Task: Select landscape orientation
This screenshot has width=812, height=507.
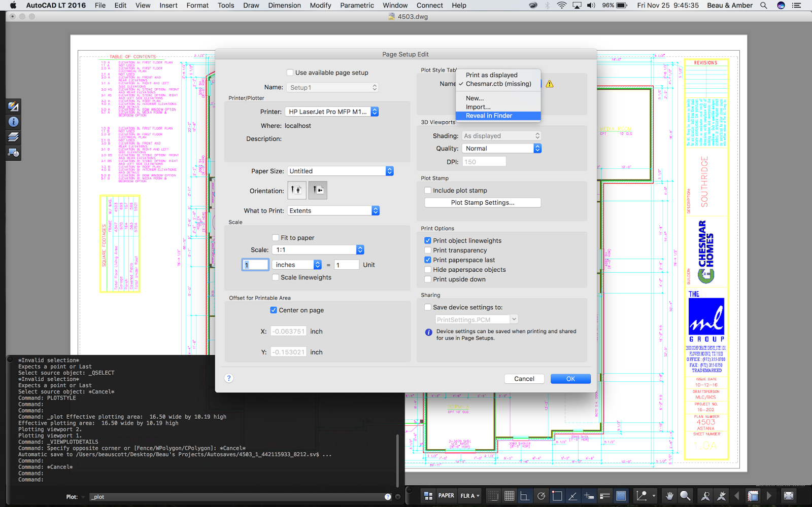Action: pyautogui.click(x=317, y=190)
